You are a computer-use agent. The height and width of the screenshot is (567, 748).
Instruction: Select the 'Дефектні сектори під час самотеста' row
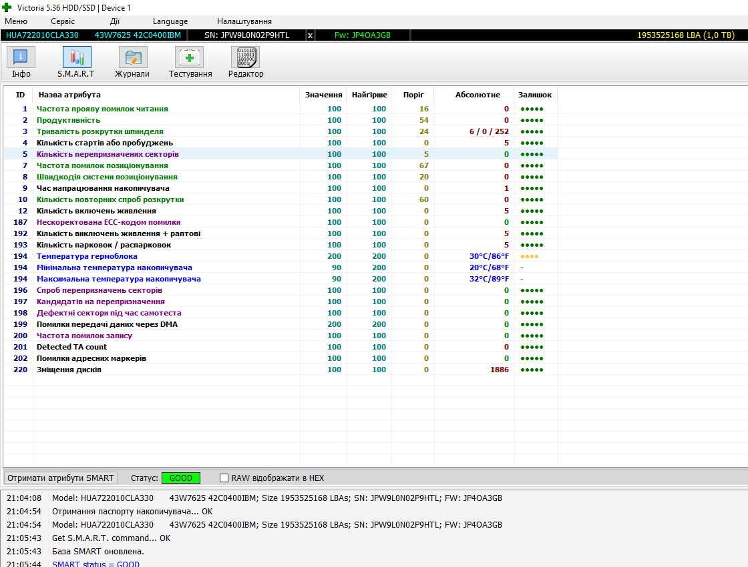281,313
